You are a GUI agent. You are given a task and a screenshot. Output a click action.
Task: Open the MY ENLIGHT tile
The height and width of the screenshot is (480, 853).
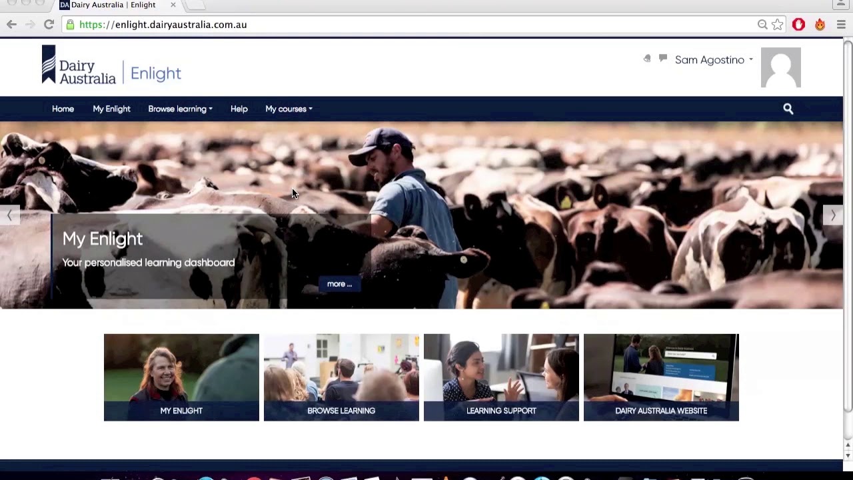181,377
